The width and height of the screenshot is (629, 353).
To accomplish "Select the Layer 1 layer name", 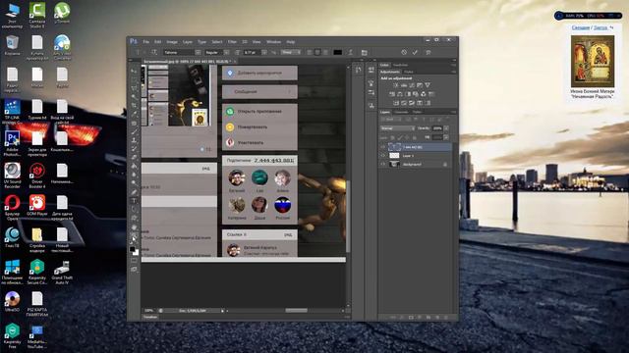I will [409, 156].
